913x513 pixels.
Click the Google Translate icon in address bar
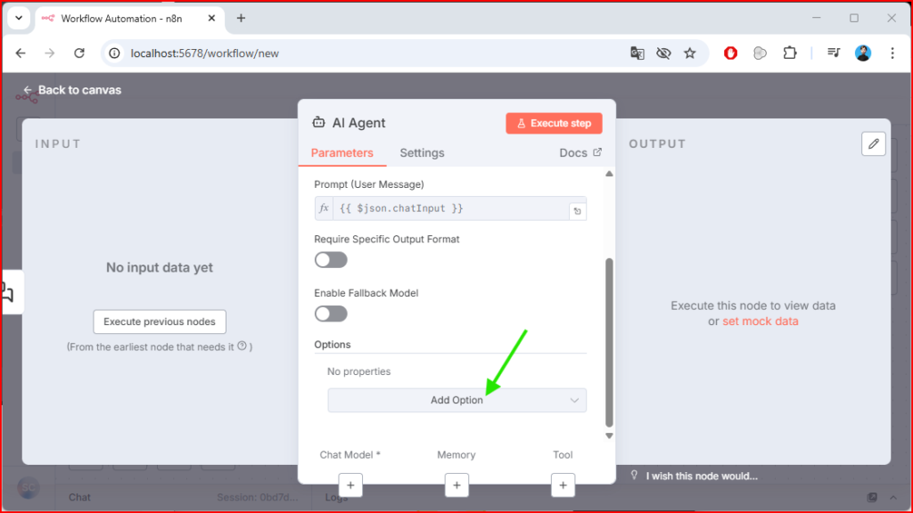tap(637, 53)
